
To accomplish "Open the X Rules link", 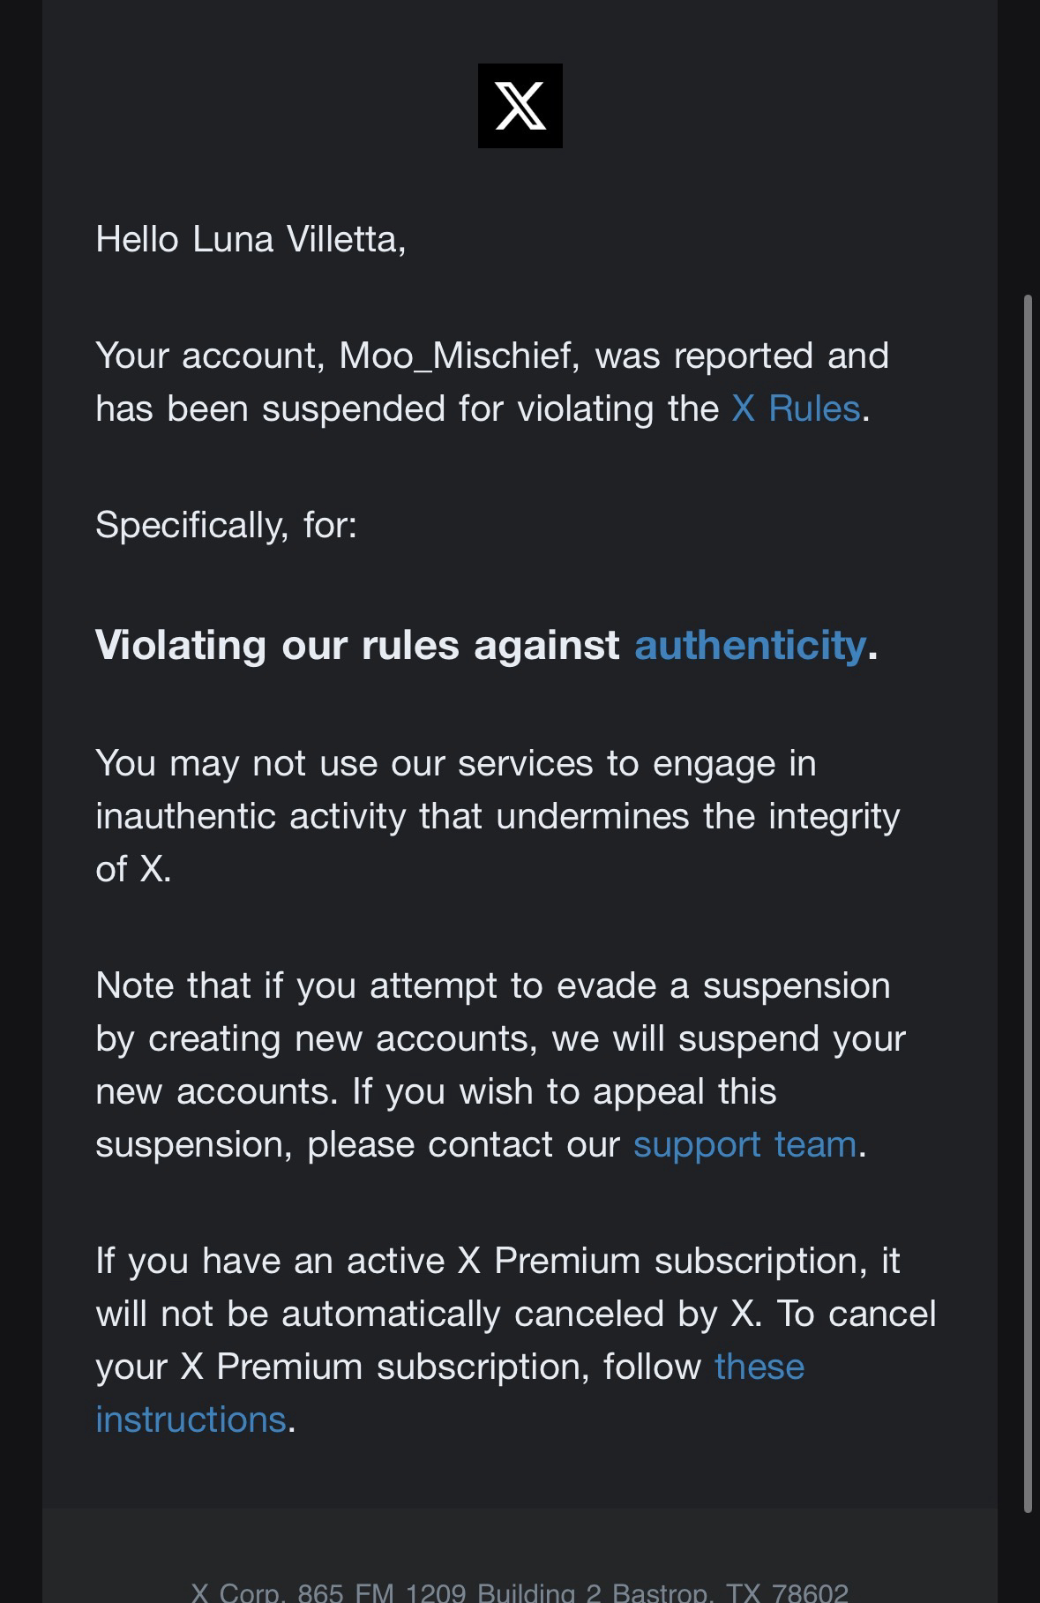I will (796, 408).
